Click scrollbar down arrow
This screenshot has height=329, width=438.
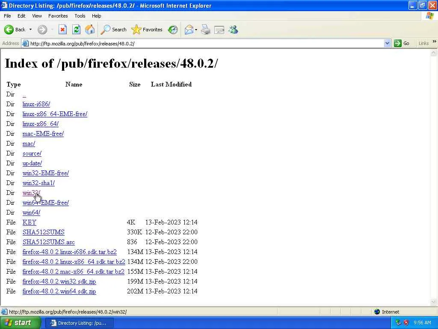click(434, 301)
